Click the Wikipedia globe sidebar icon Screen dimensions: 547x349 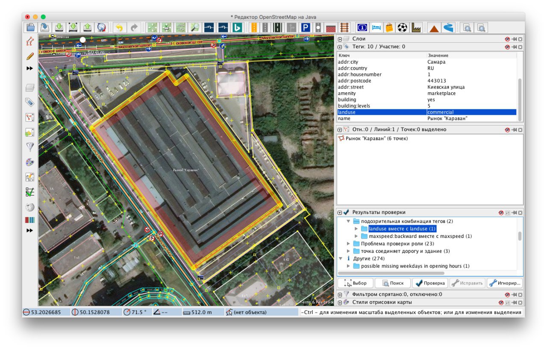(x=30, y=207)
